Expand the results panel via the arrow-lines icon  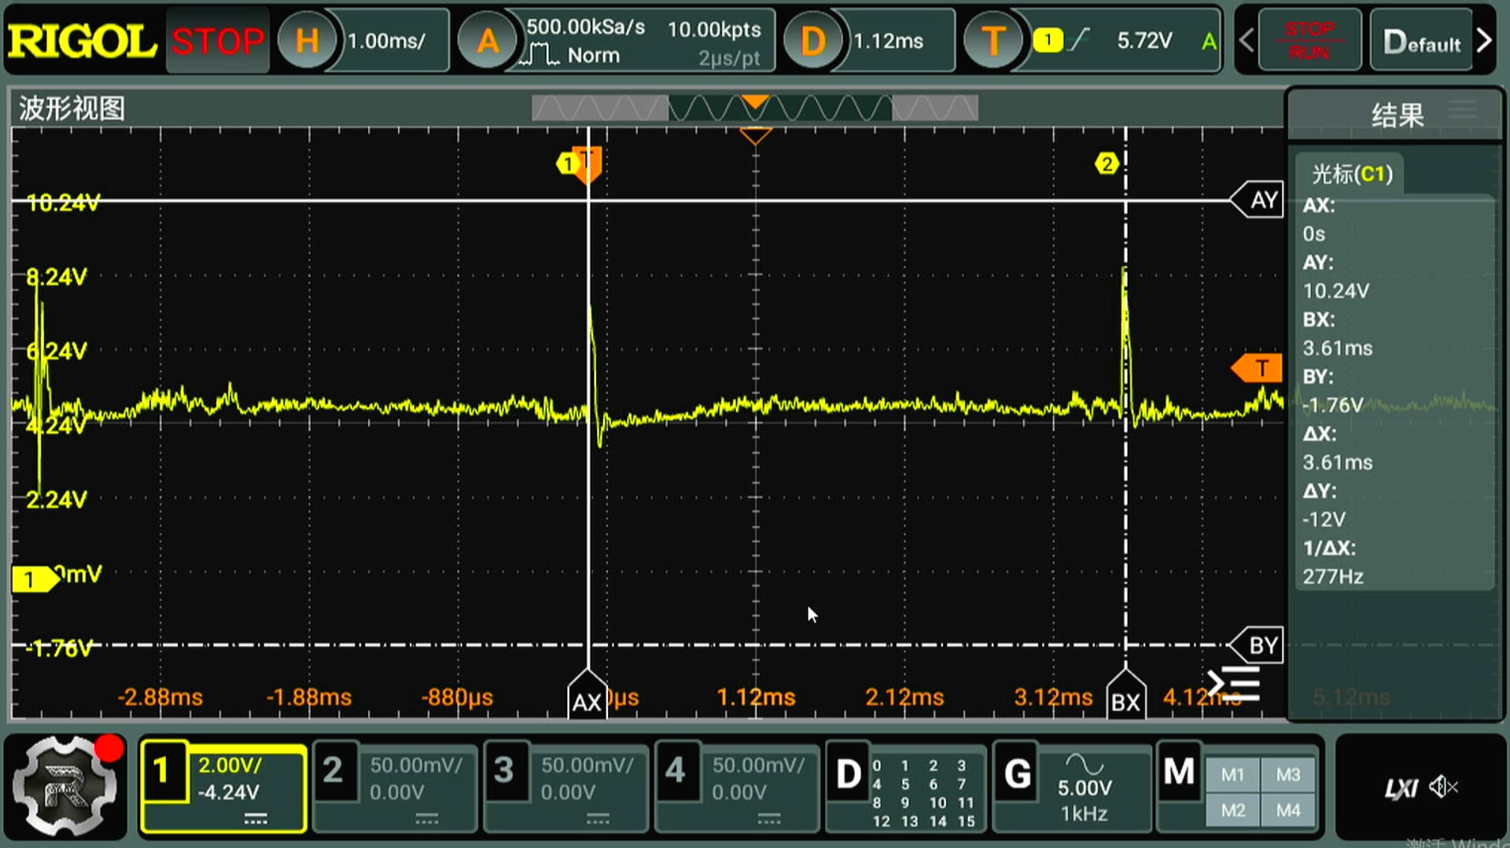point(1235,684)
